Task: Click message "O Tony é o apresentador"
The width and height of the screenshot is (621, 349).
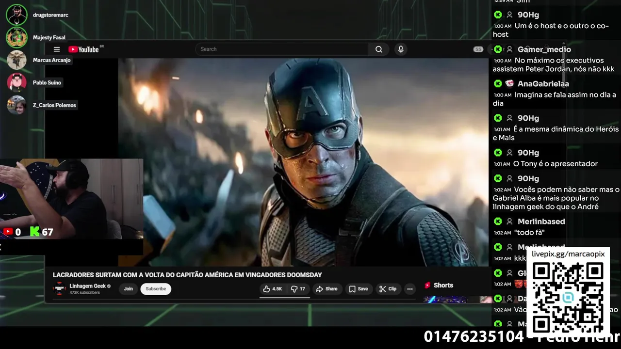Action: [x=556, y=164]
